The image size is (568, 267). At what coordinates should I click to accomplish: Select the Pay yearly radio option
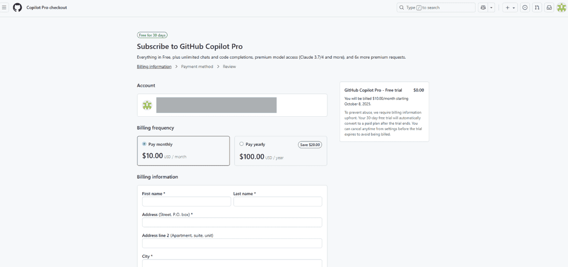coord(241,144)
